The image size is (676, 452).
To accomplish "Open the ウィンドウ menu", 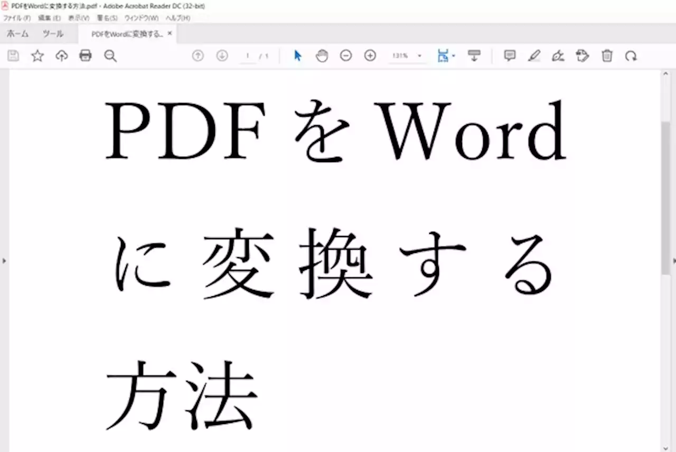I will pos(142,18).
